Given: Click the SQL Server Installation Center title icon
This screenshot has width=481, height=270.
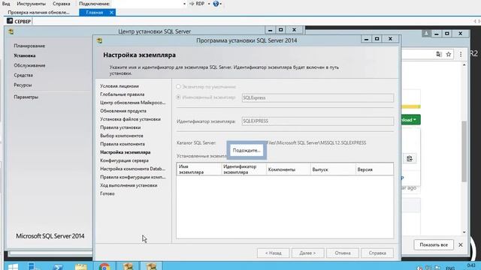Looking at the screenshot, I should tap(11, 31).
